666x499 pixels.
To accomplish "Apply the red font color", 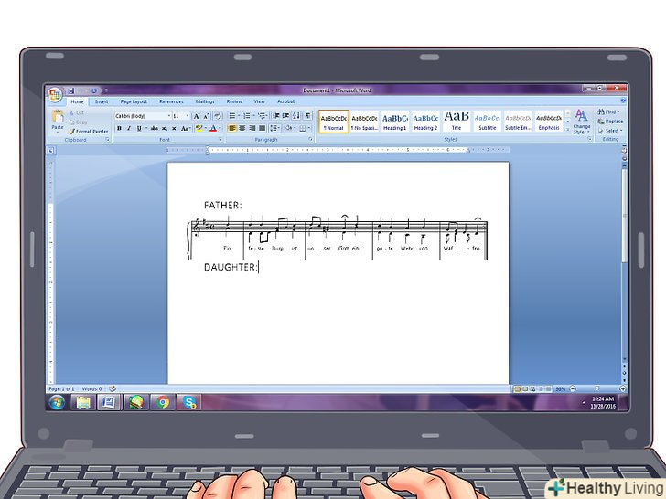I will [213, 129].
